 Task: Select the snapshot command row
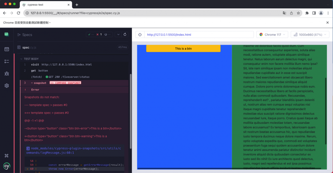point(74,83)
